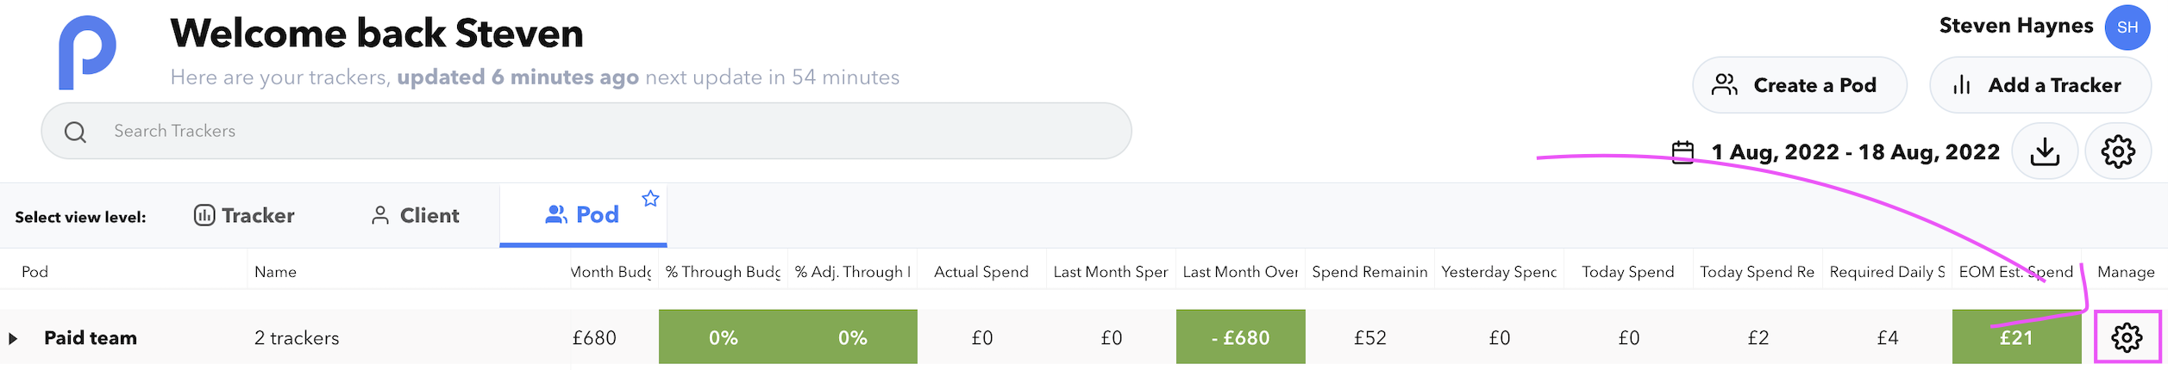Image resolution: width=2168 pixels, height=370 pixels.
Task: Switch to the Client view tab
Action: pos(415,215)
